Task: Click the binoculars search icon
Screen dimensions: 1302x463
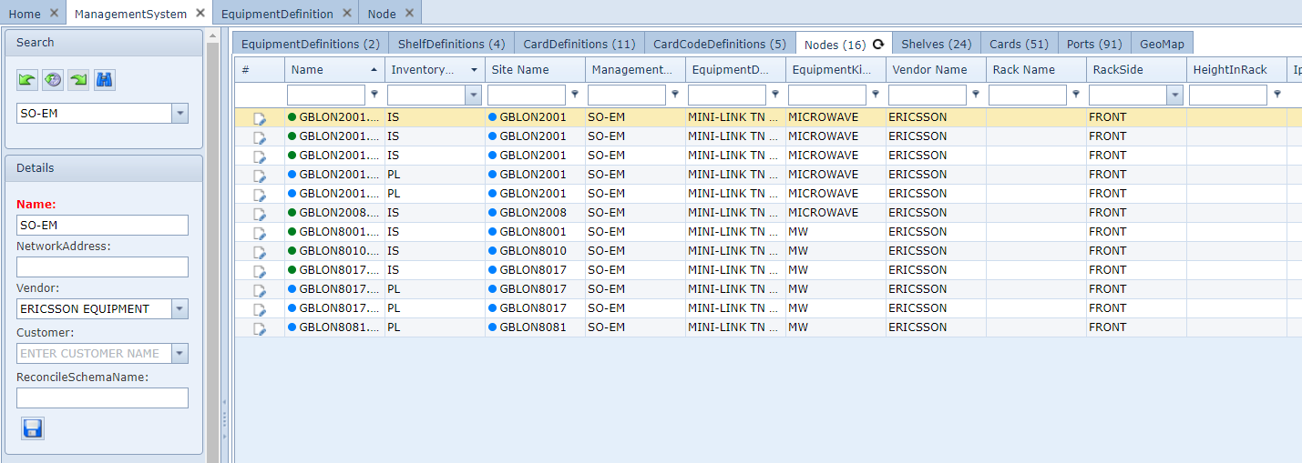Action: click(x=105, y=80)
